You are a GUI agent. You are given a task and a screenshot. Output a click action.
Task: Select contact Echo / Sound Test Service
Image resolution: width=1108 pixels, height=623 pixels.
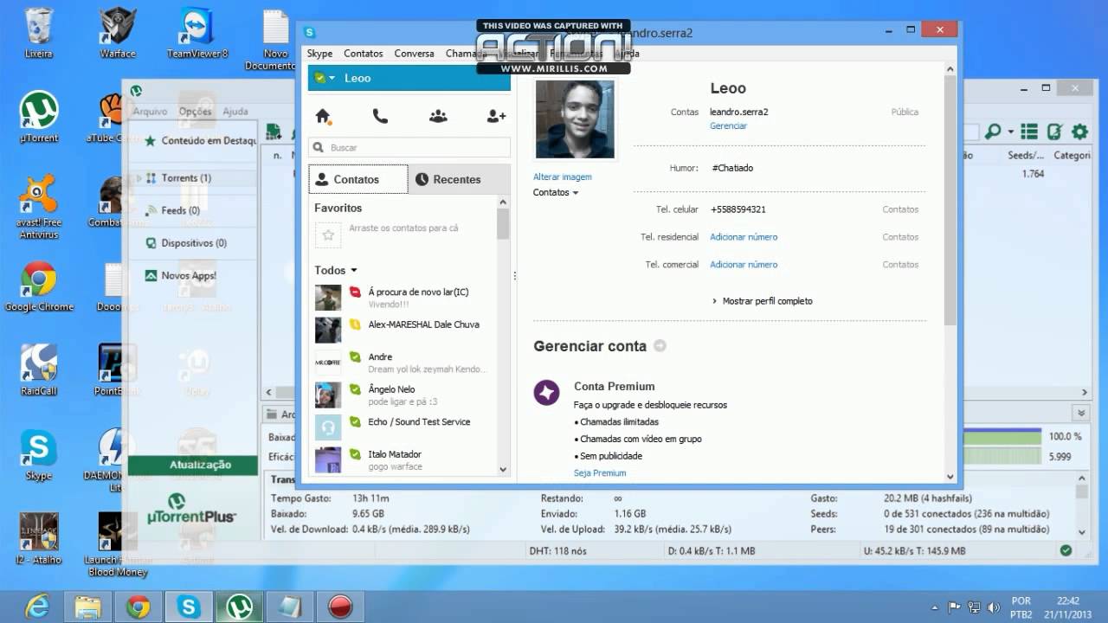pos(405,427)
